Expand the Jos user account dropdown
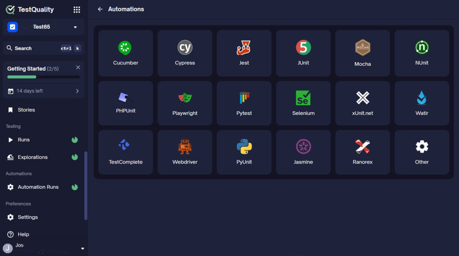The width and height of the screenshot is (459, 256). [x=82, y=248]
